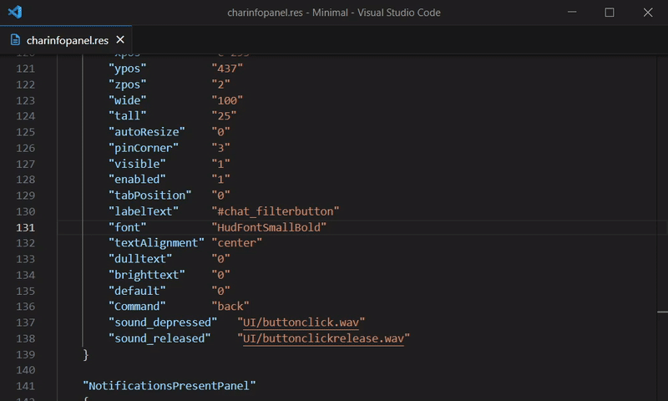Click the "wide" key text
Screen dimensions: 668x401
(128, 100)
